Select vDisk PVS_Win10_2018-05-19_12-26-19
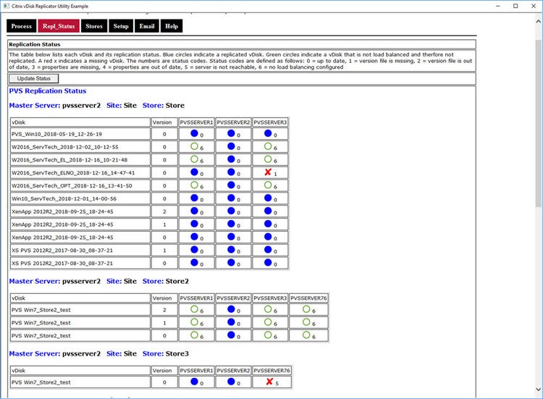The height and width of the screenshot is (399, 543). [x=80, y=134]
